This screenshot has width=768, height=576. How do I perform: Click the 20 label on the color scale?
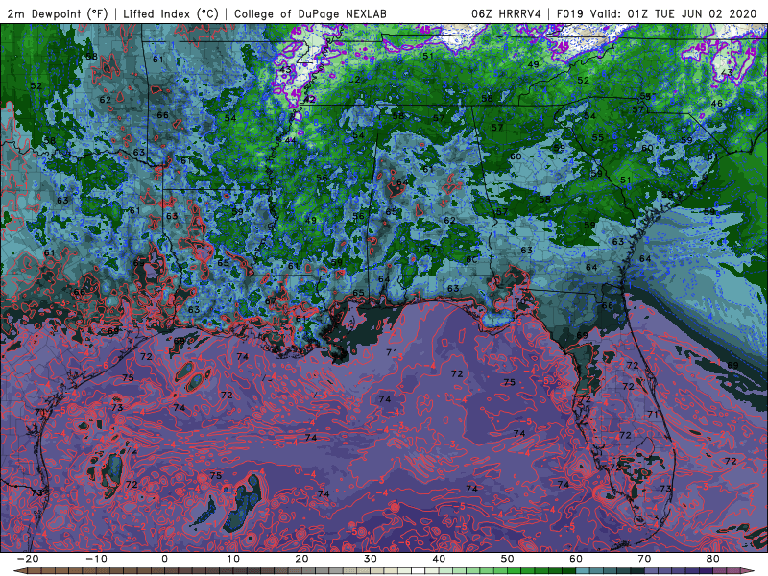point(301,559)
